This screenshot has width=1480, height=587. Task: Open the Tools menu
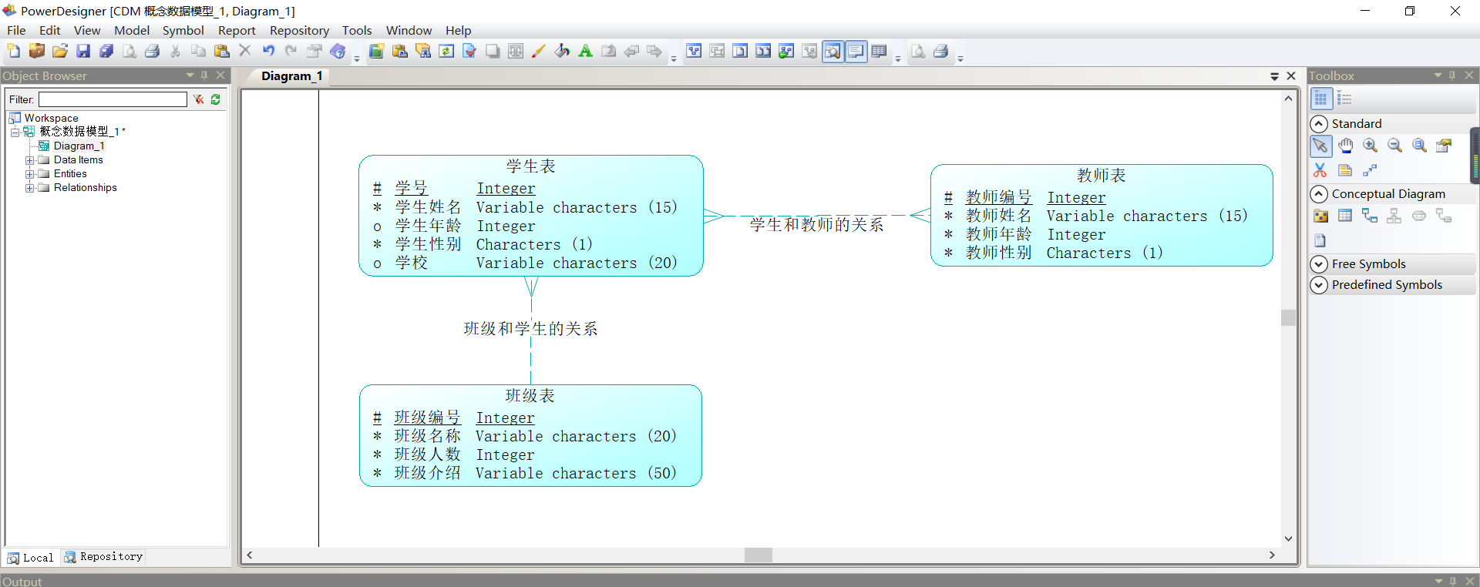[x=357, y=30]
